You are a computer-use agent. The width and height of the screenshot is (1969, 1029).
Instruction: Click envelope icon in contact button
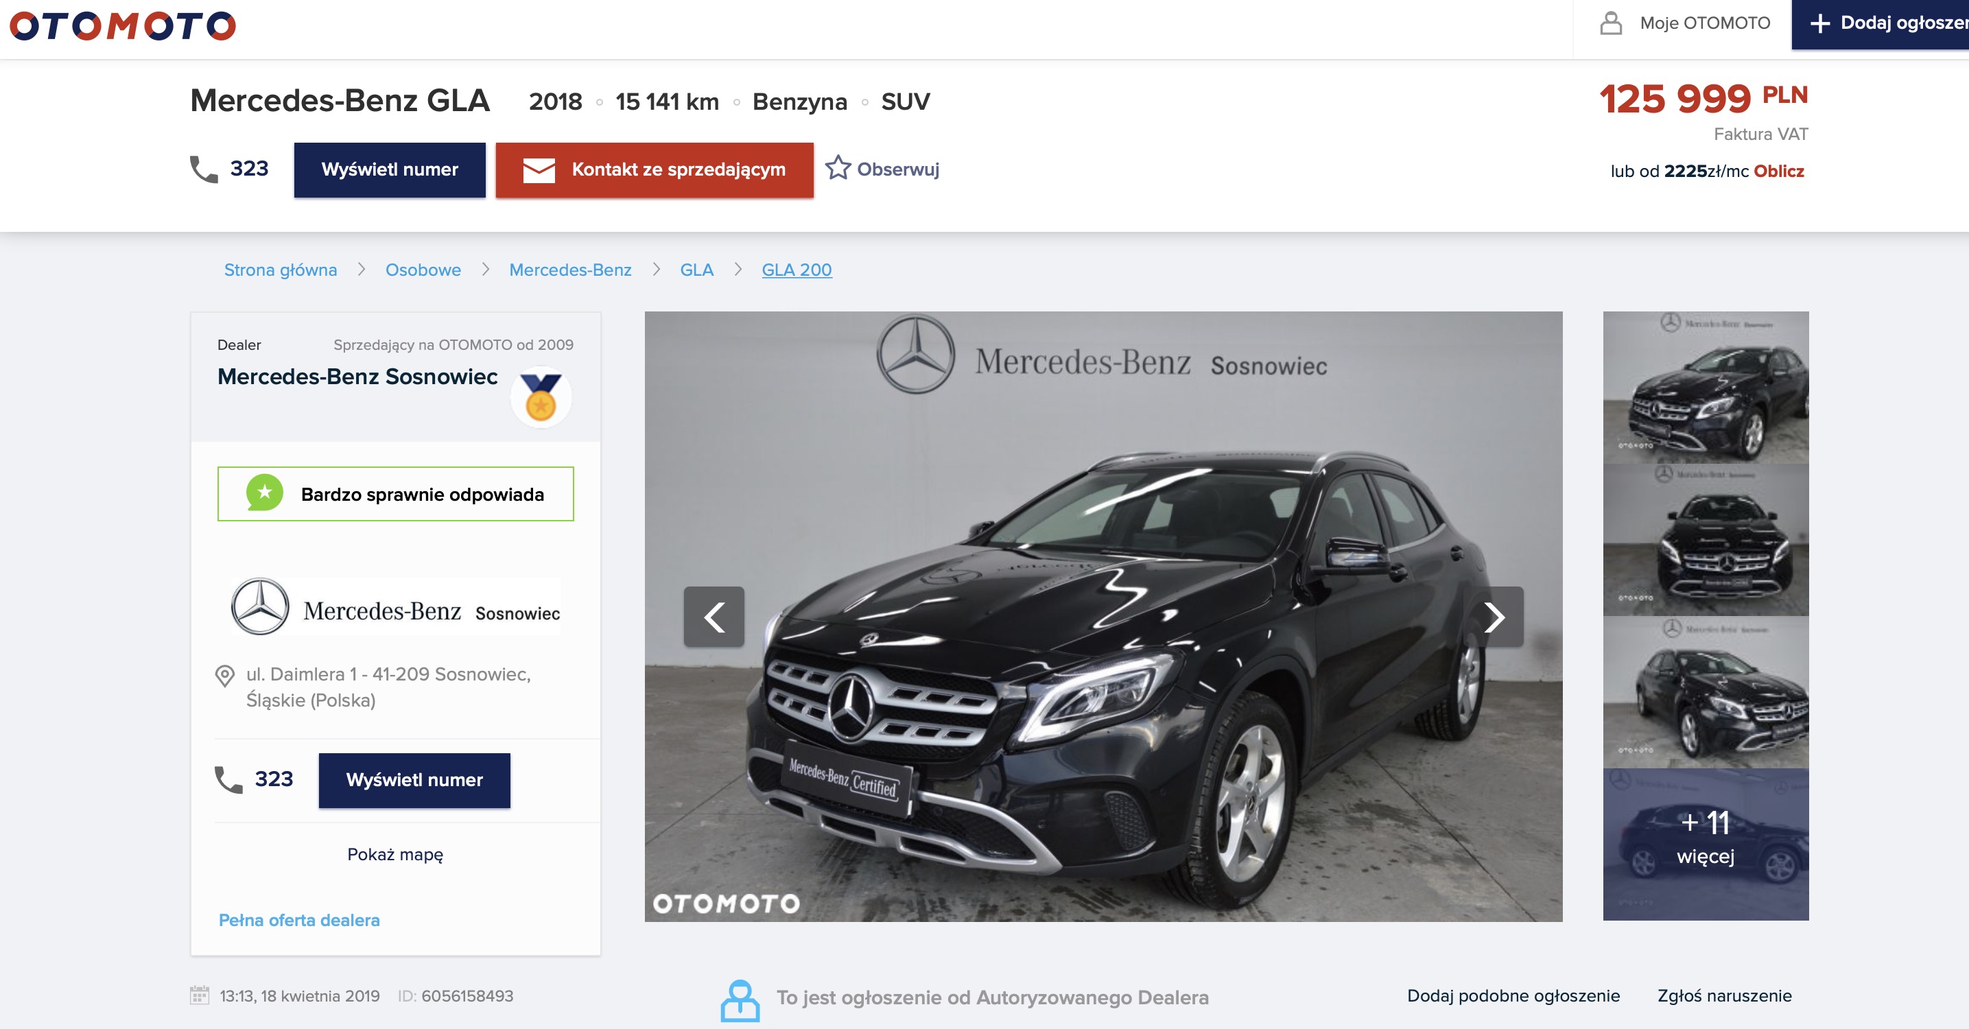(x=539, y=171)
